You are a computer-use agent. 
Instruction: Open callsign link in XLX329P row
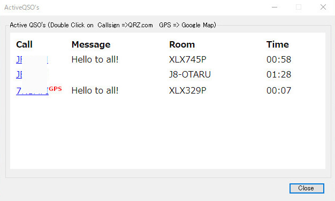coord(32,91)
